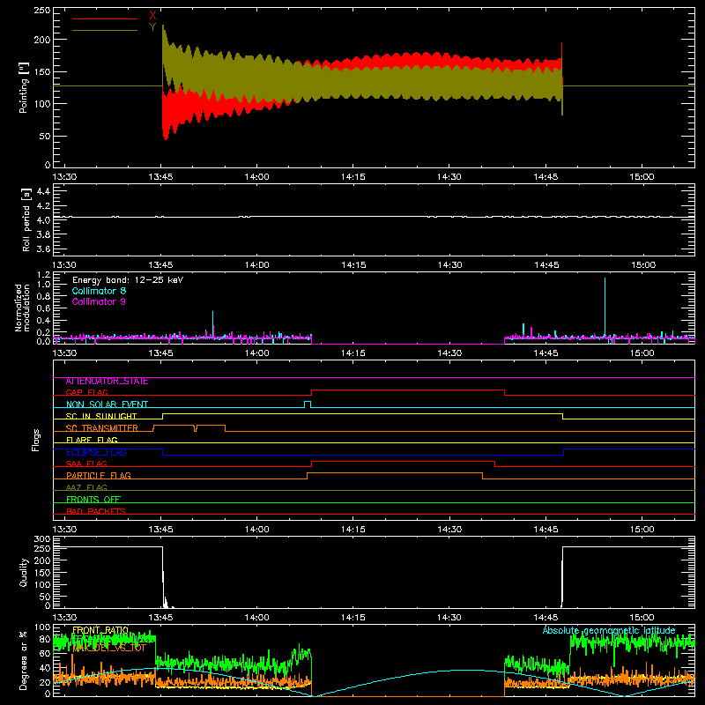Click the yellow FRONT_RATIO legend label
Viewport: 705px width, 705px height.
pos(100,630)
